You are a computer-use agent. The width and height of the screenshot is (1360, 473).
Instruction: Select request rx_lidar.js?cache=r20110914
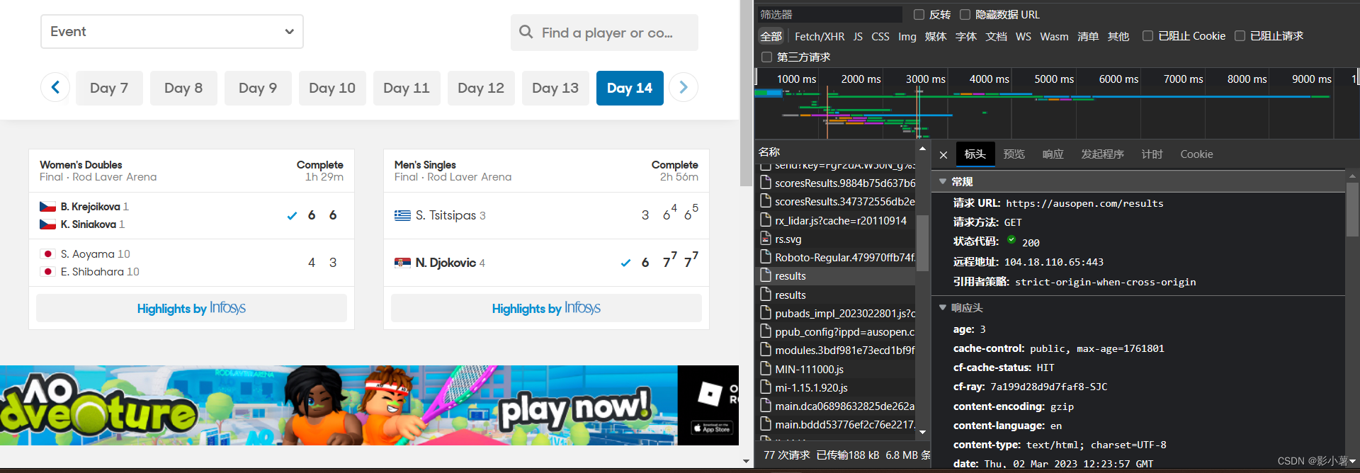(x=837, y=220)
